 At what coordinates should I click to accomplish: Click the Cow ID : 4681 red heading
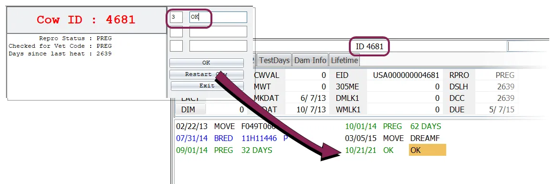point(86,20)
